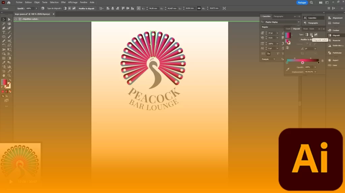Select the Selection tool (black arrow)
The image size is (345, 193).
click(x=4, y=20)
